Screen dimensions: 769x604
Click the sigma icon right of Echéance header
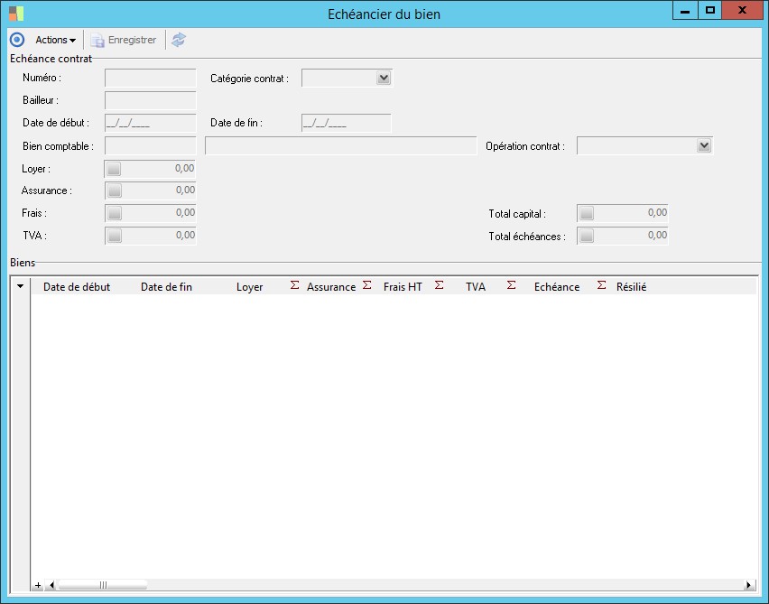click(601, 285)
